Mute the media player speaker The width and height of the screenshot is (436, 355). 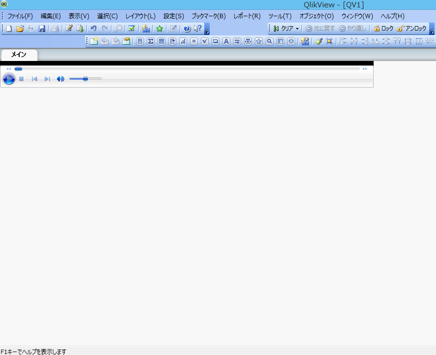click(60, 79)
